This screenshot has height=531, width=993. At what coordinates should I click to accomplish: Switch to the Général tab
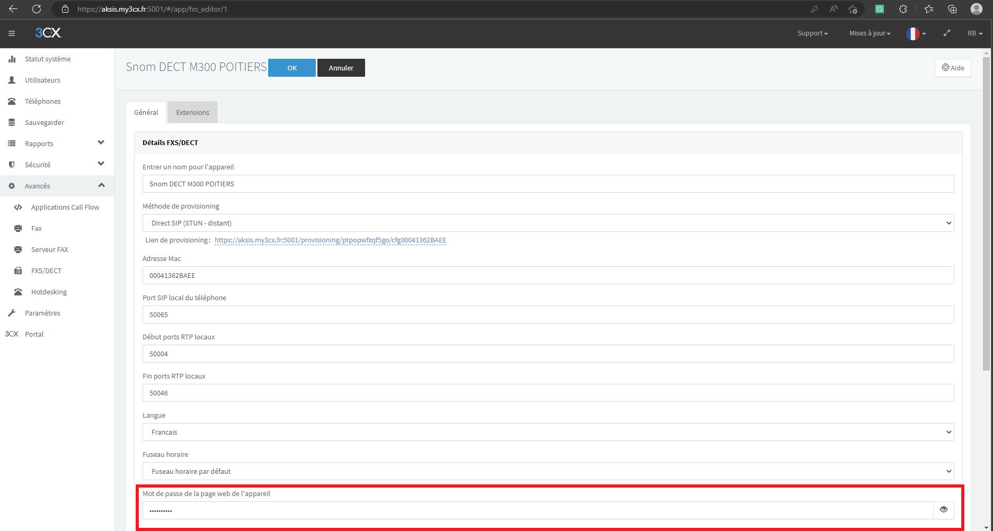pos(146,112)
